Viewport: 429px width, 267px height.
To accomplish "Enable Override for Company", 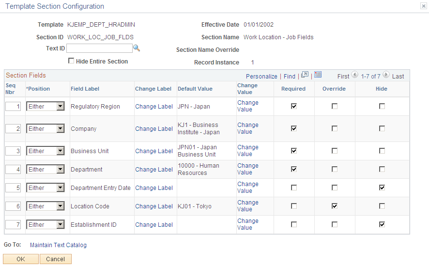I will pyautogui.click(x=335, y=128).
